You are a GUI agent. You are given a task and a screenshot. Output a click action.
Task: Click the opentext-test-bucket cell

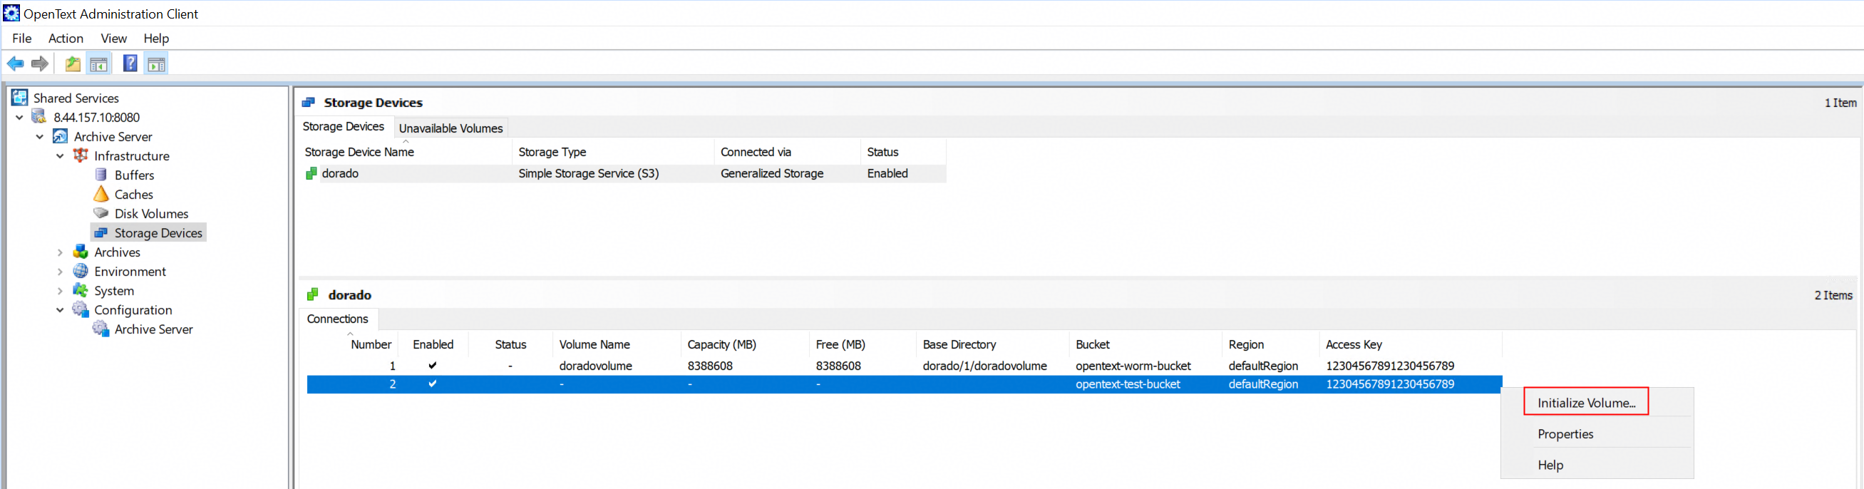point(1128,384)
